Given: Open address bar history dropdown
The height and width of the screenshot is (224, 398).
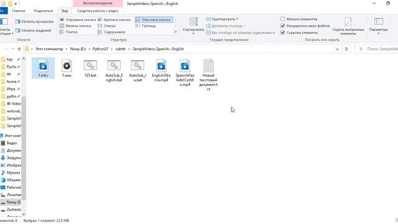Looking at the screenshot, I should pos(337,49).
